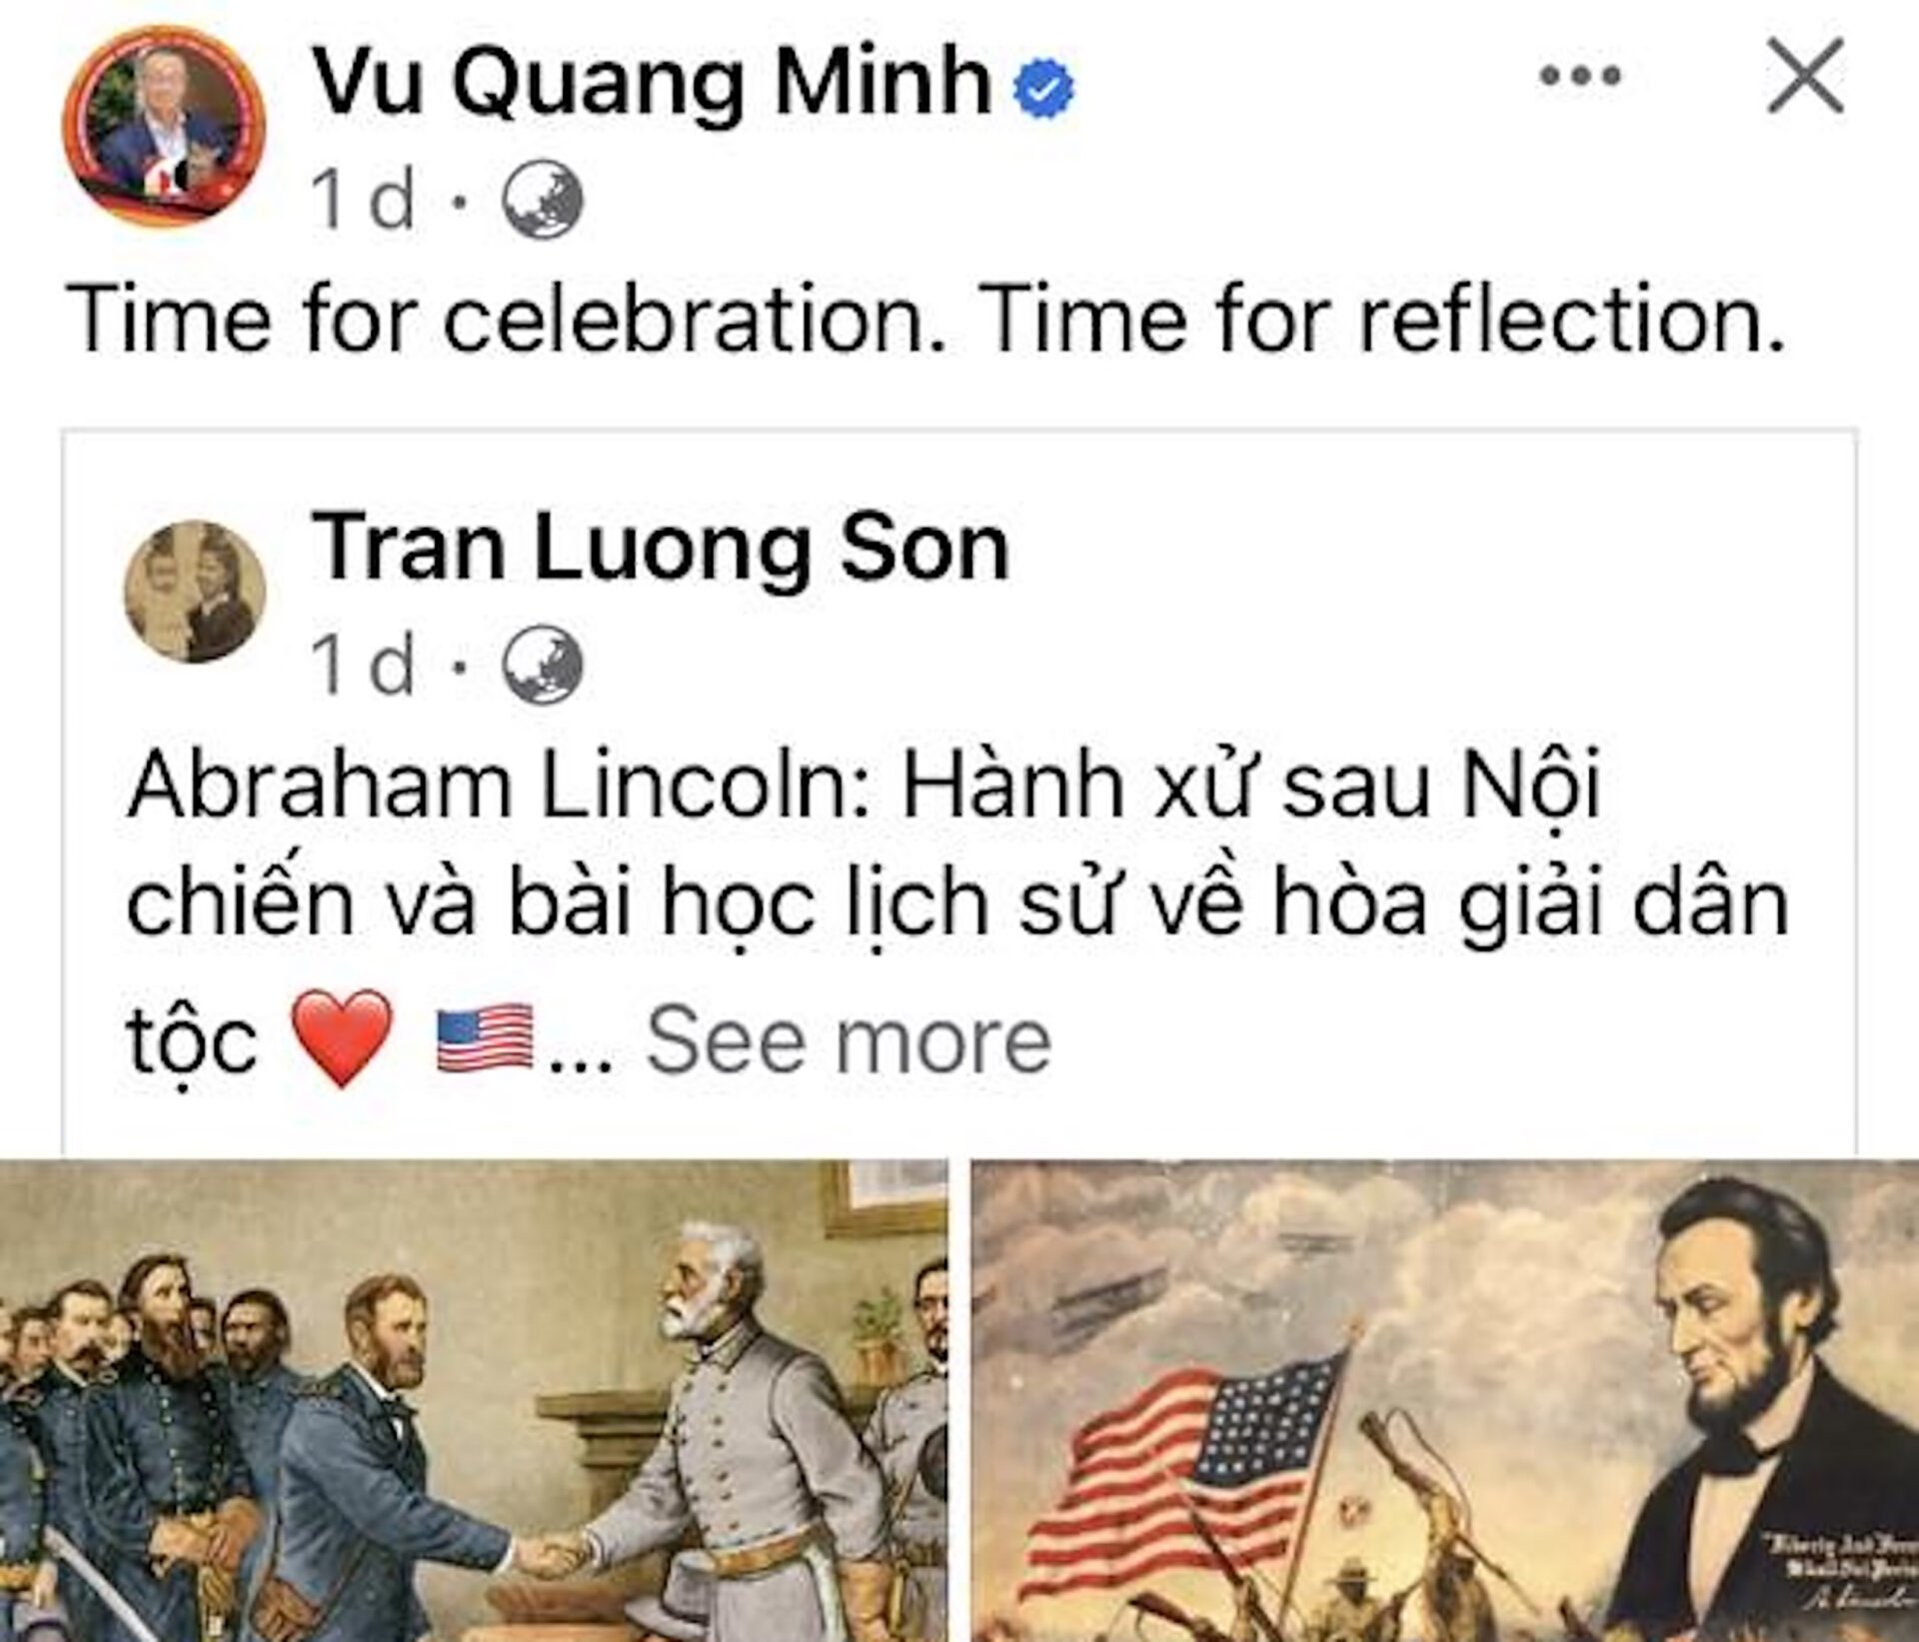Click the US flag emoji
1919x1642 pixels.
tap(485, 1038)
